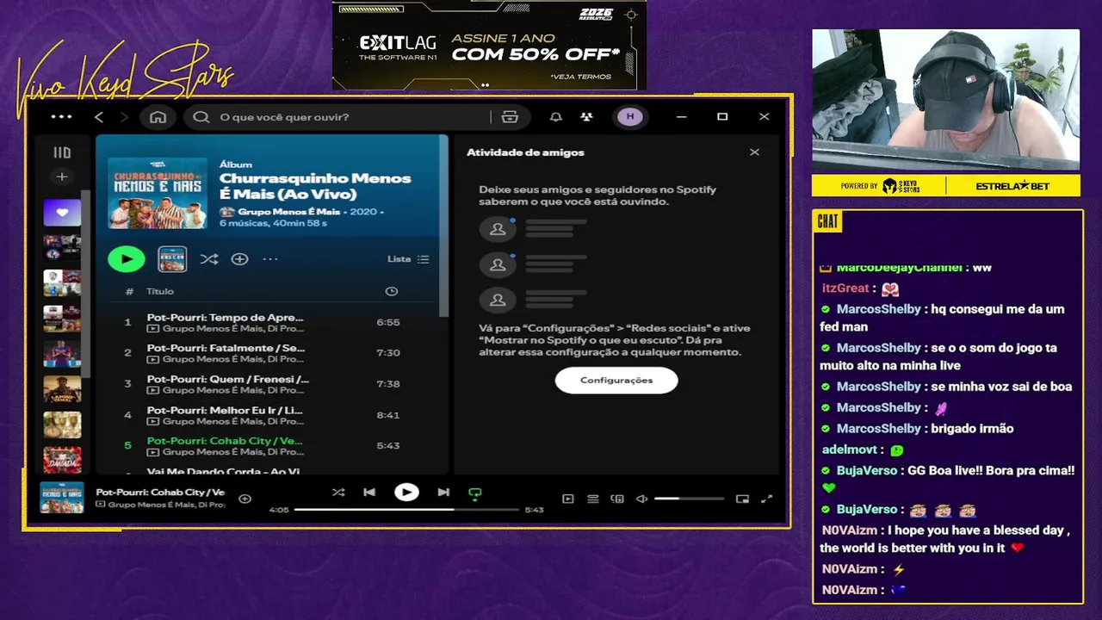Toggle the green repeat button
Screen dimensions: 1102x620
click(x=474, y=493)
